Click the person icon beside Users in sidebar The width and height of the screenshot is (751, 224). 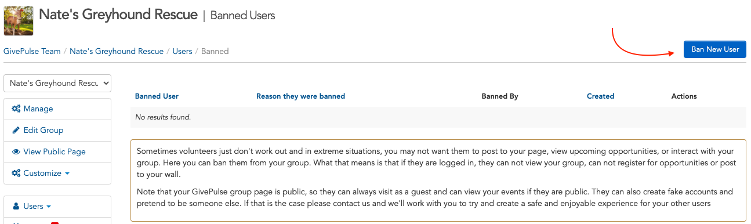pyautogui.click(x=16, y=206)
